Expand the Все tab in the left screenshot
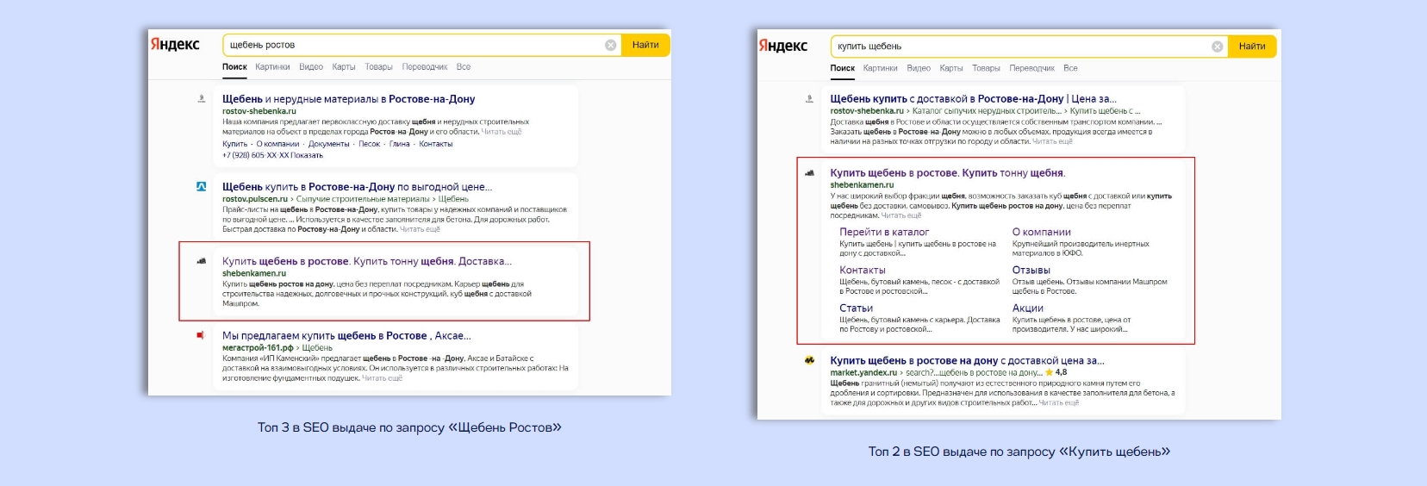Image resolution: width=1427 pixels, height=486 pixels. point(464,66)
